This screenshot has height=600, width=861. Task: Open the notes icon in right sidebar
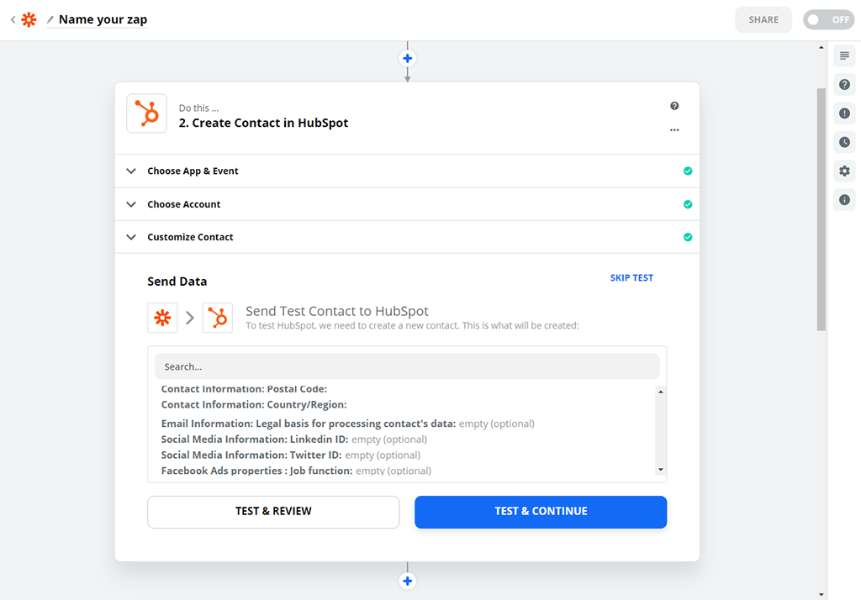tap(844, 56)
